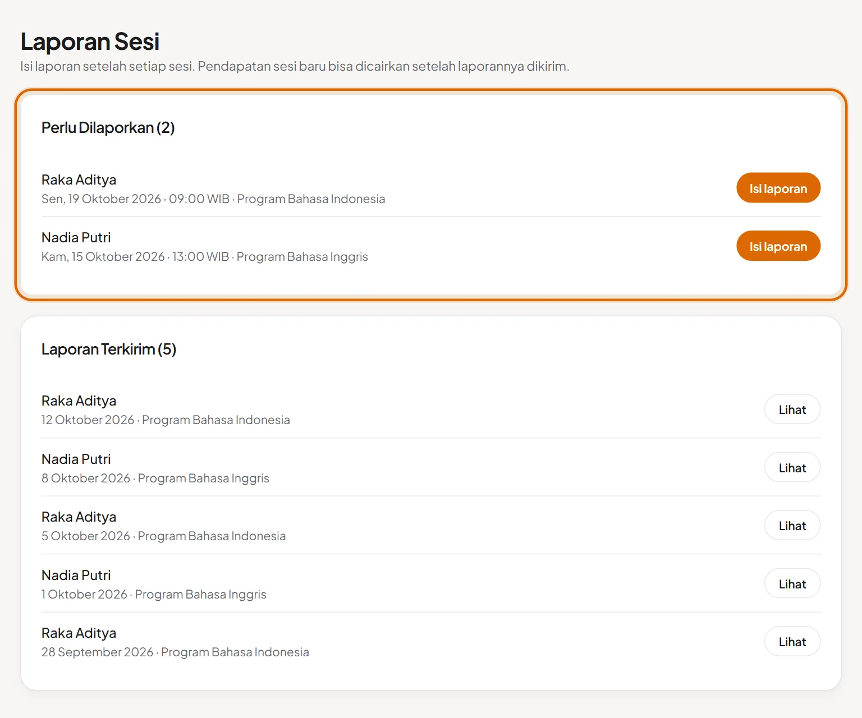This screenshot has height=718, width=862.
Task: Click Isi laporan for Raka Aditya session
Action: coord(778,188)
